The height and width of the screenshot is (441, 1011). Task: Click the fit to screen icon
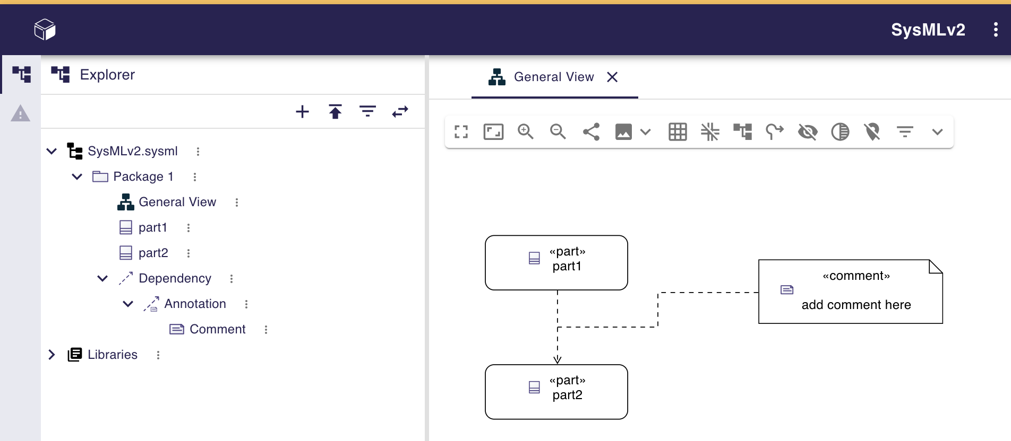(493, 131)
